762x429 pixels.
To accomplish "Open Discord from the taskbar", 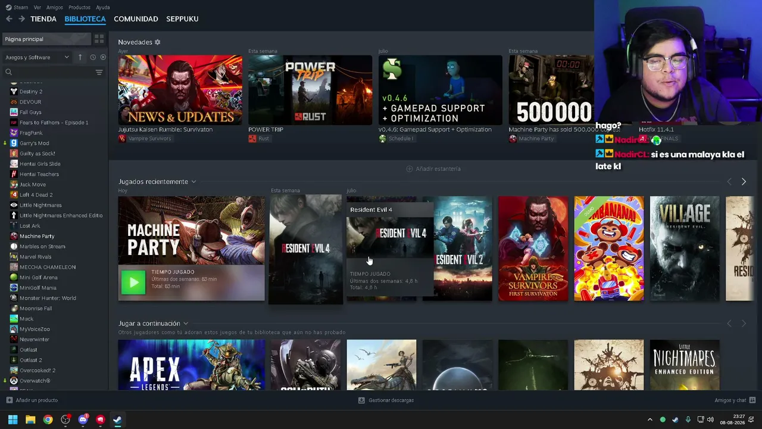I will click(83, 419).
